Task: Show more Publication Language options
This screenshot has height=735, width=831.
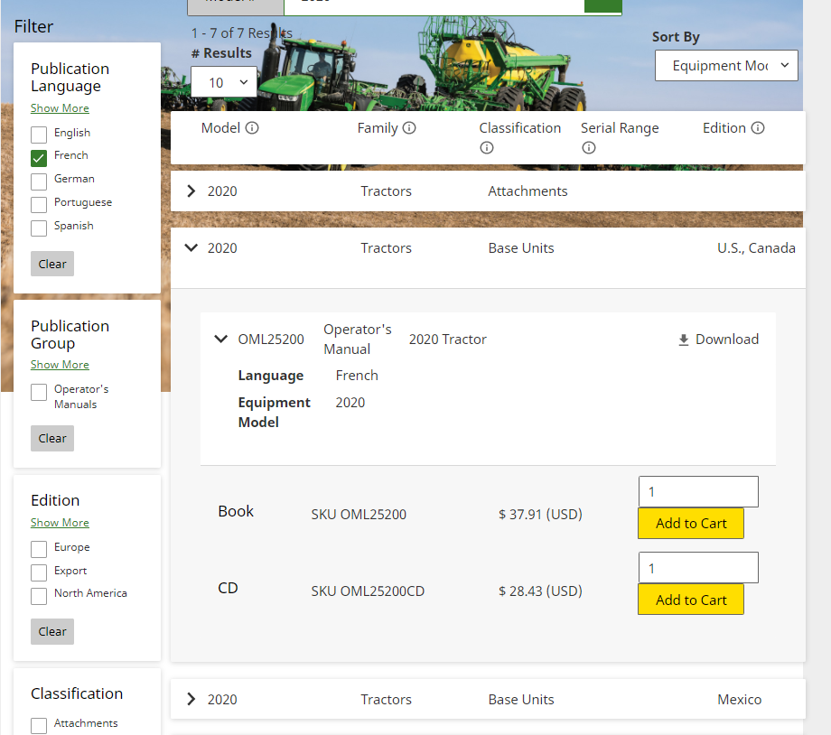Action: click(60, 108)
